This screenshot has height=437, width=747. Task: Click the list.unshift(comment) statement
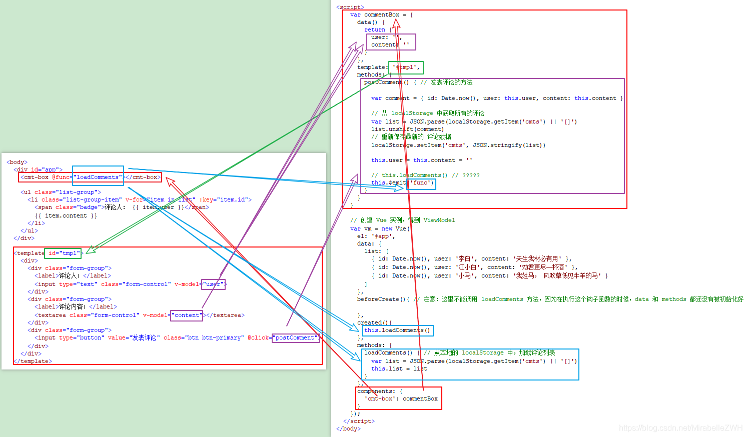tap(407, 129)
